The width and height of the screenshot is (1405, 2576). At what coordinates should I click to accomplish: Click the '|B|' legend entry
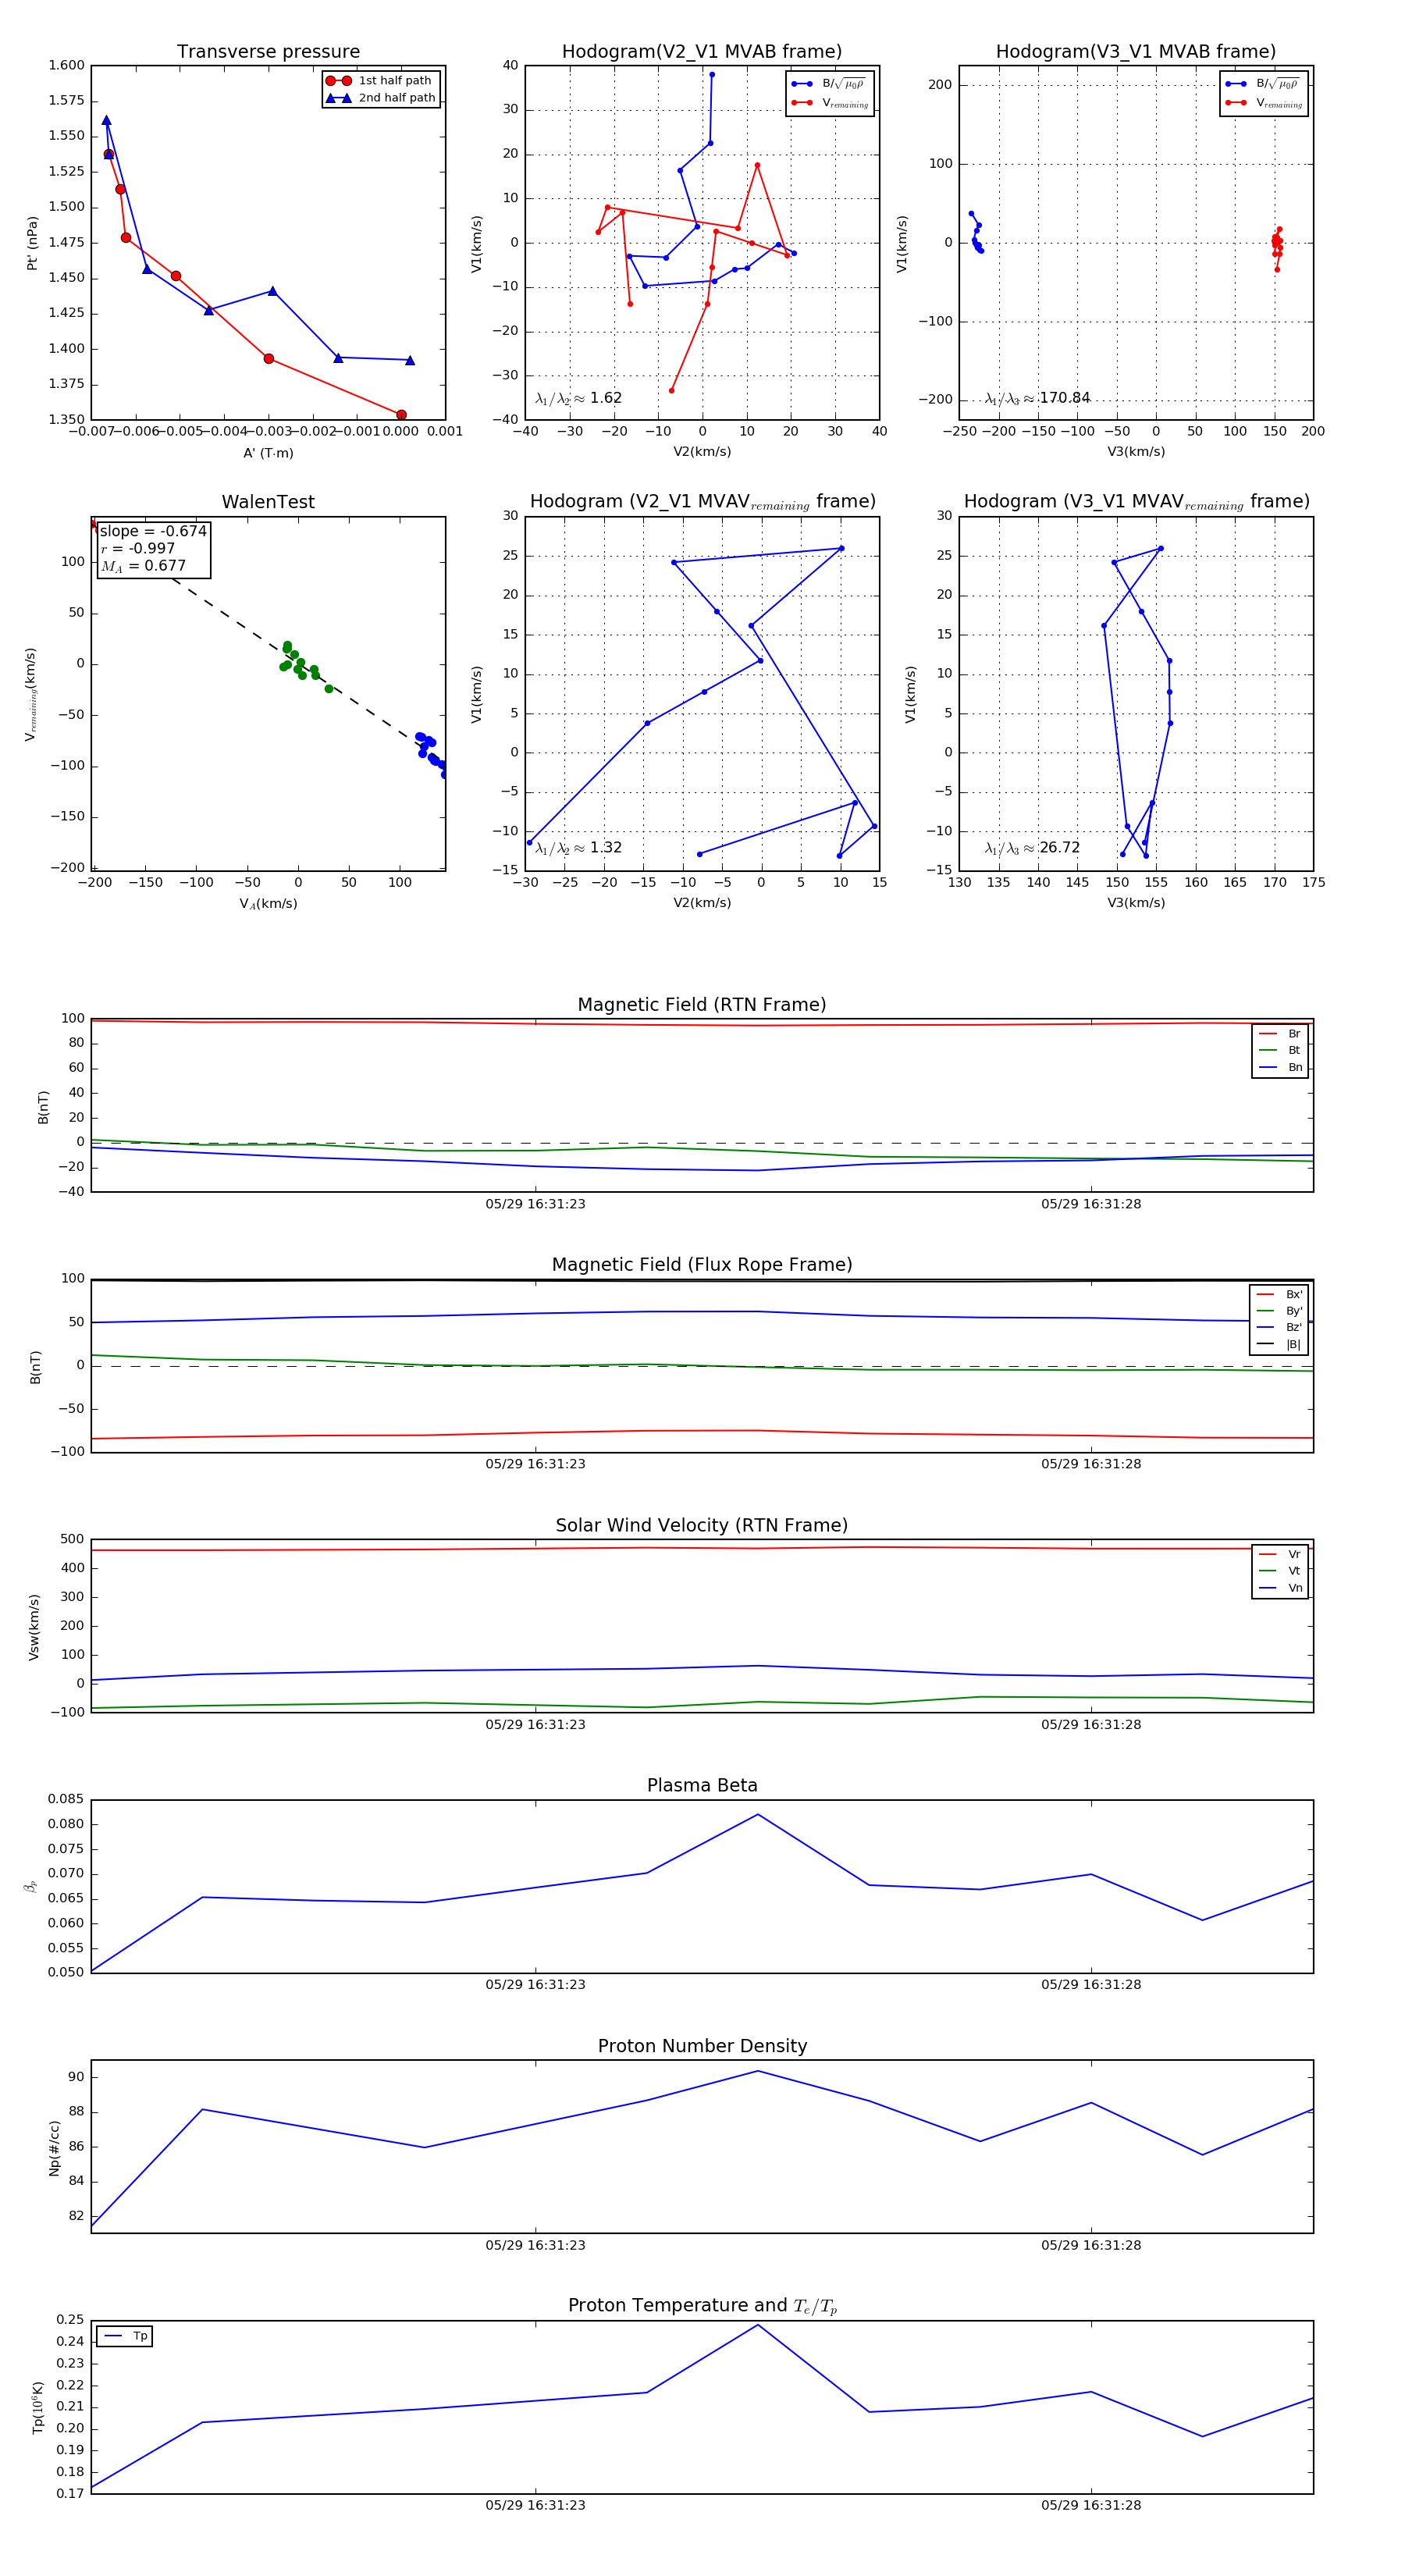1279,1345
